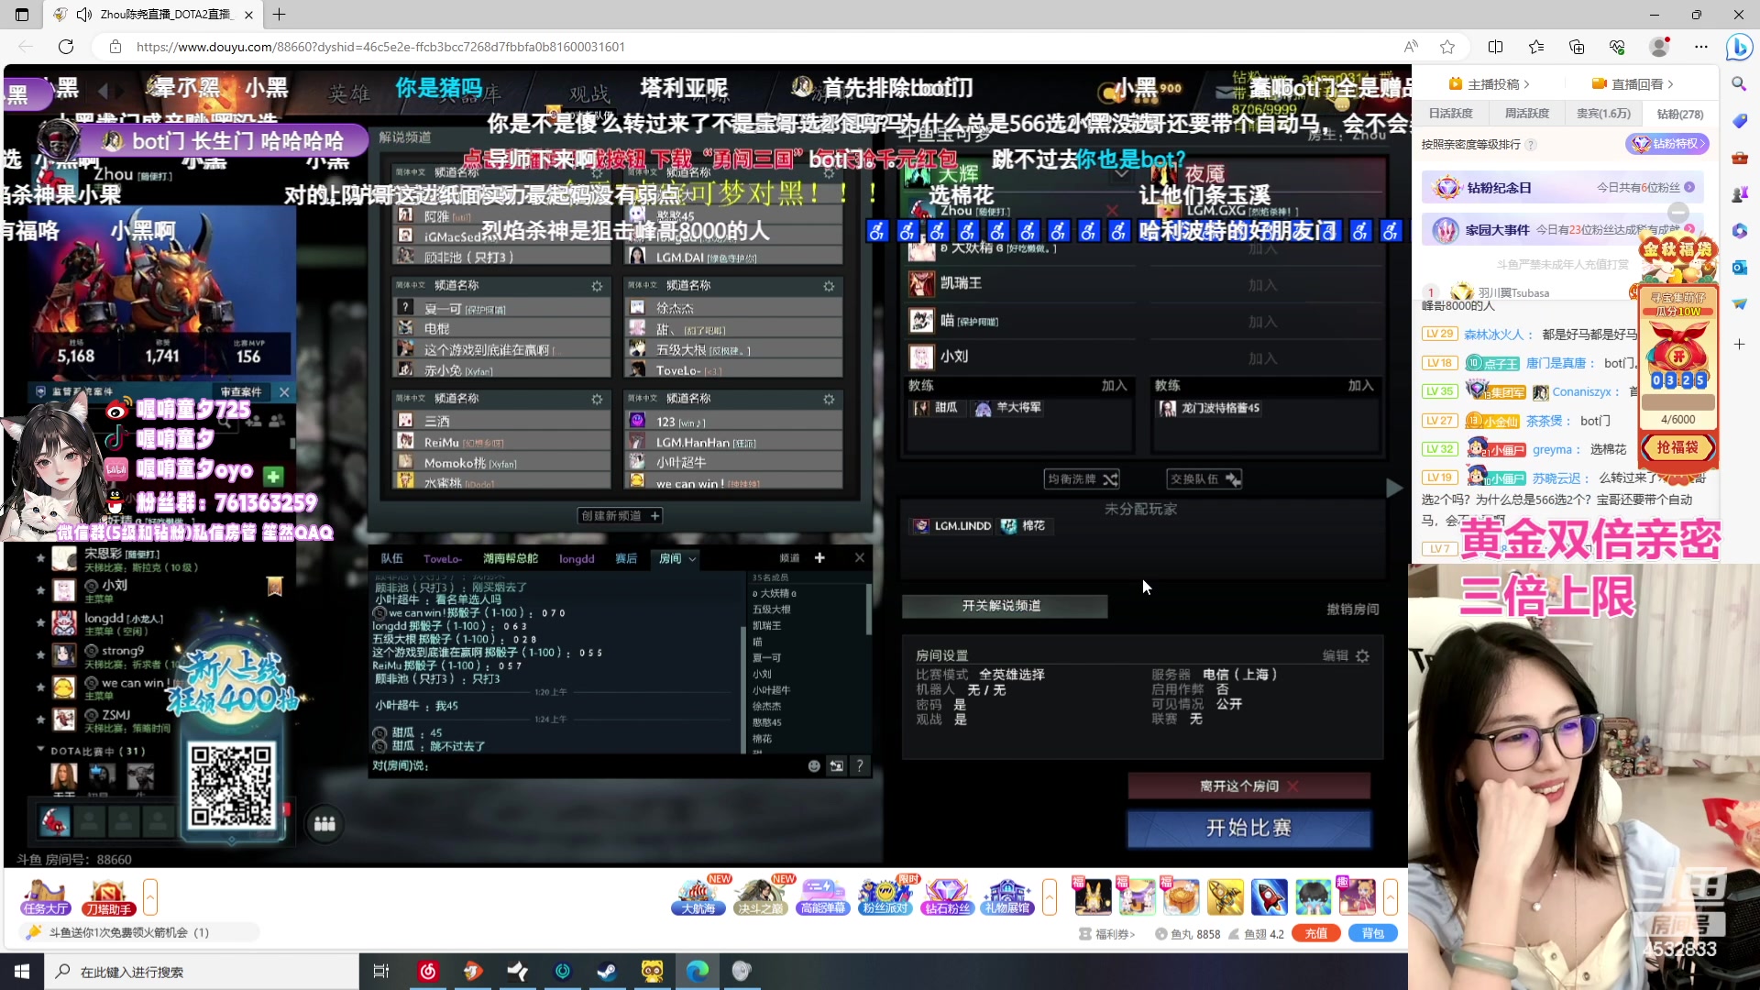This screenshot has height=990, width=1760.
Task: Open sidebar search
Action: [1739, 84]
